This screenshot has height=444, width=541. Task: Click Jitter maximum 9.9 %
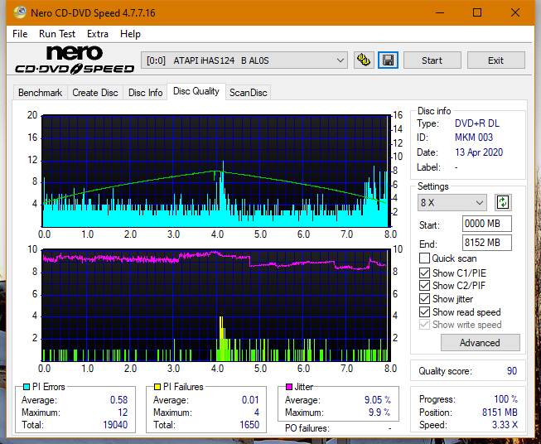coord(379,413)
